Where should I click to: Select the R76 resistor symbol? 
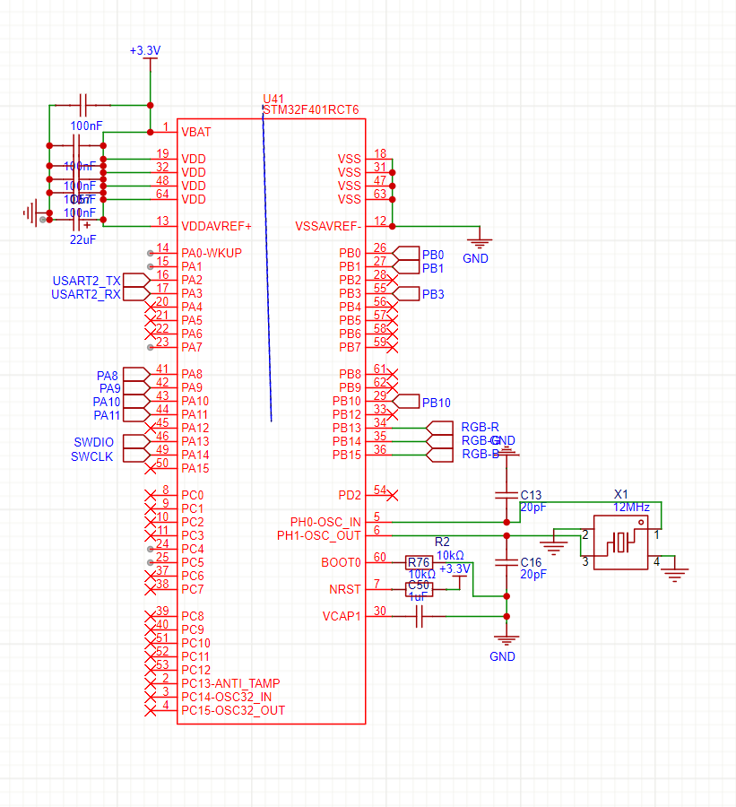[419, 562]
